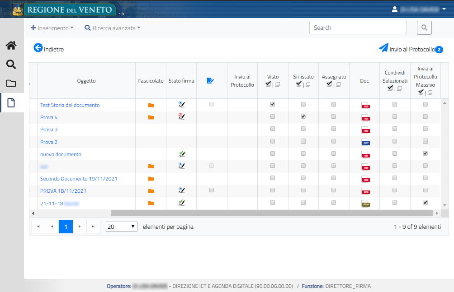Open the PROVA 18/11/2021 link

pyautogui.click(x=63, y=191)
